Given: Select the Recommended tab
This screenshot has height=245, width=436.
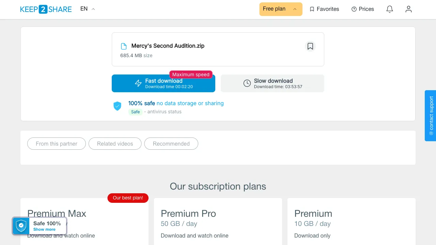Looking at the screenshot, I should [171, 144].
